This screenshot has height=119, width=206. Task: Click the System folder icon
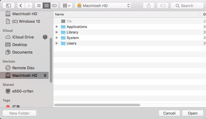[63, 38]
